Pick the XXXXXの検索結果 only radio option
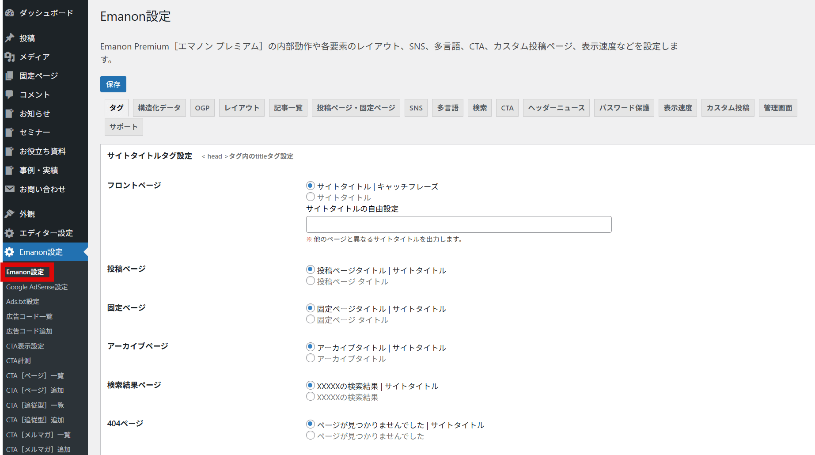The image size is (815, 455). (311, 397)
